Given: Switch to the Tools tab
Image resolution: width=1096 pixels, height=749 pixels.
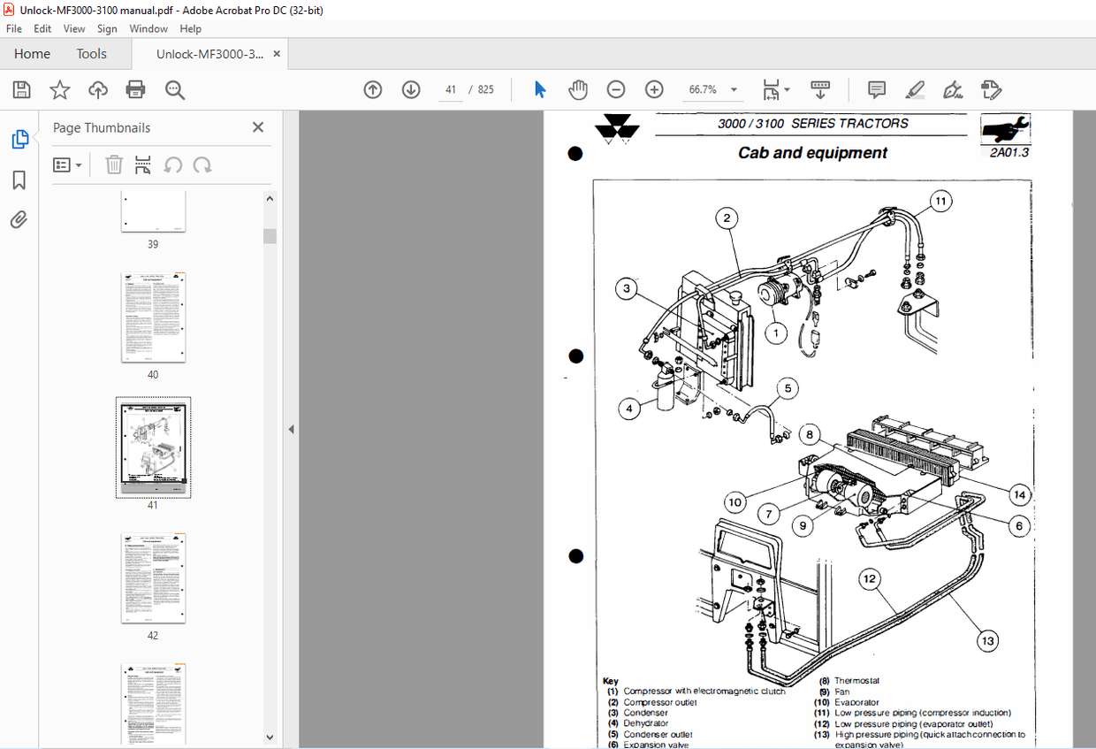Looking at the screenshot, I should 91,53.
